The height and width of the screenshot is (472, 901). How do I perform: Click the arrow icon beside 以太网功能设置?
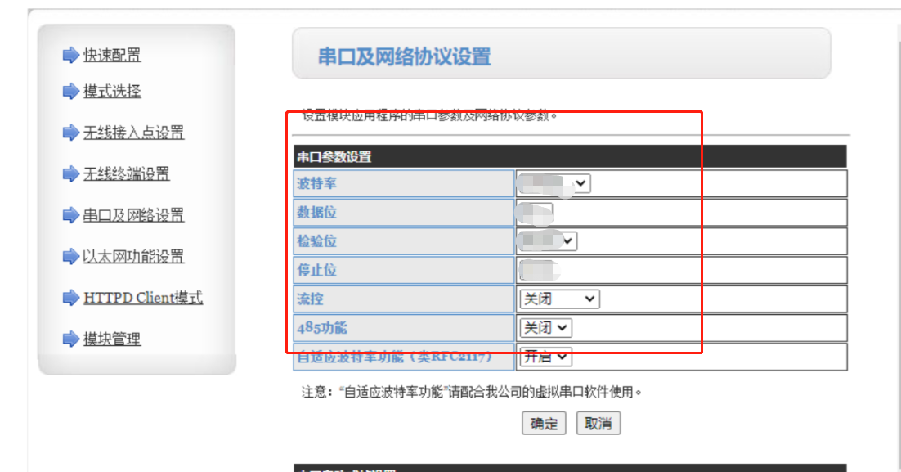click(70, 257)
